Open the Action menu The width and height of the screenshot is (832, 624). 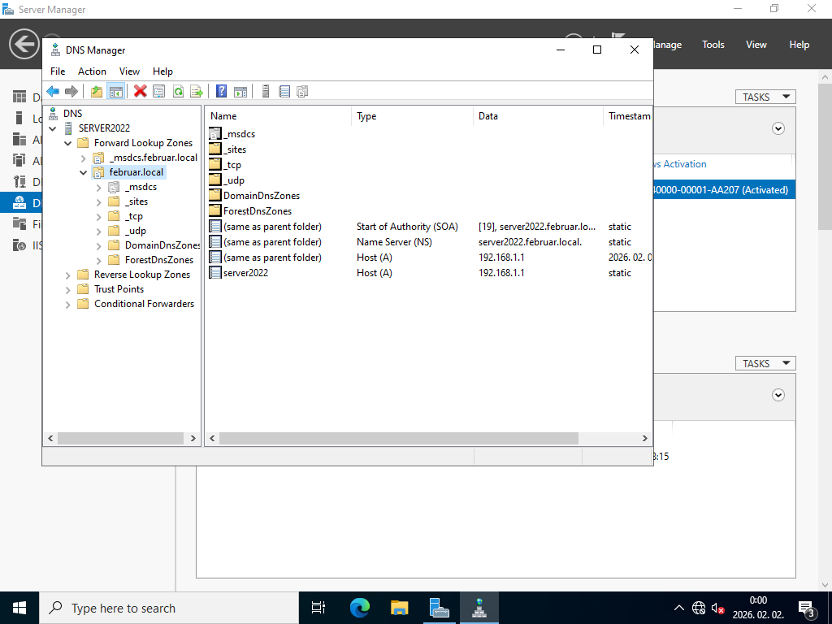[x=92, y=71]
